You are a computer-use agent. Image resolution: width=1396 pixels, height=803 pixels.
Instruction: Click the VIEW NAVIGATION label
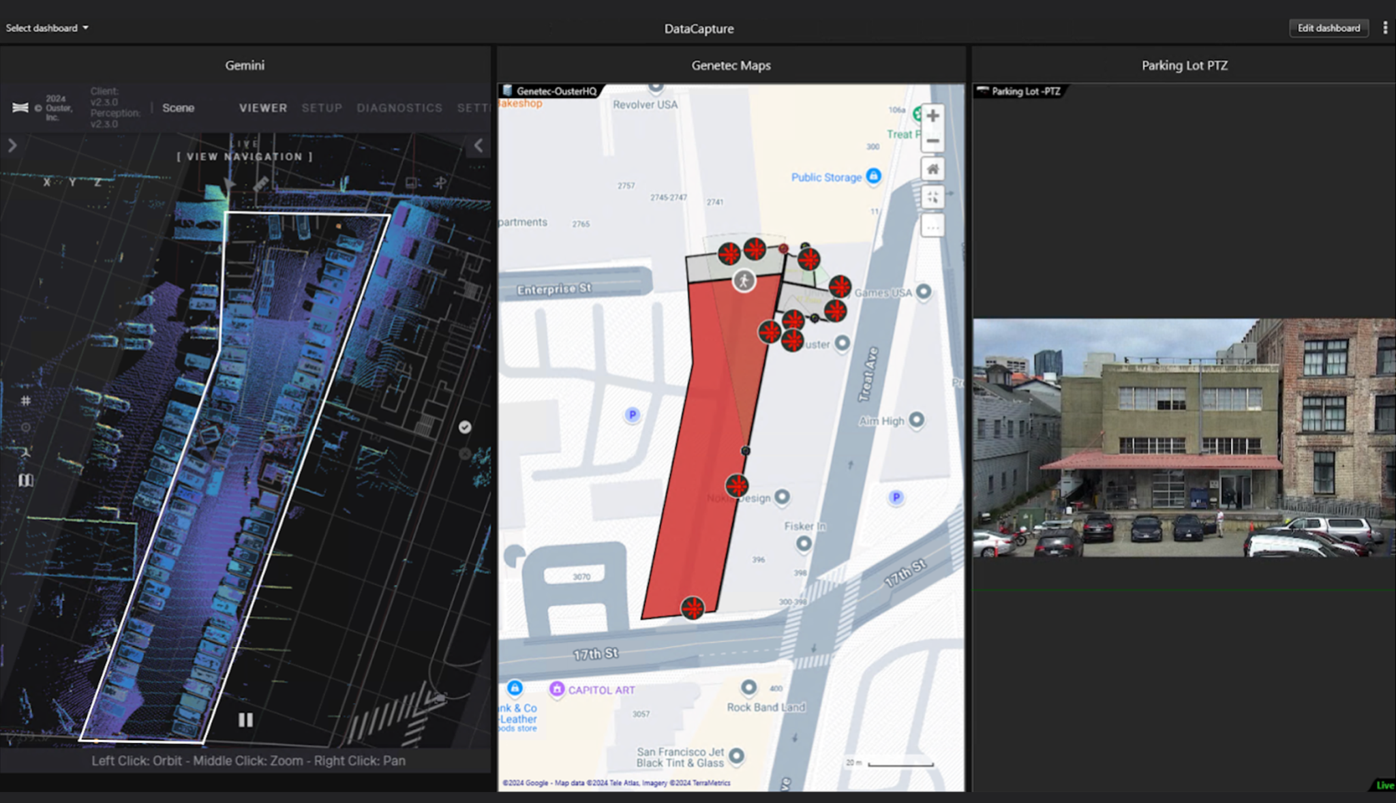click(x=245, y=156)
